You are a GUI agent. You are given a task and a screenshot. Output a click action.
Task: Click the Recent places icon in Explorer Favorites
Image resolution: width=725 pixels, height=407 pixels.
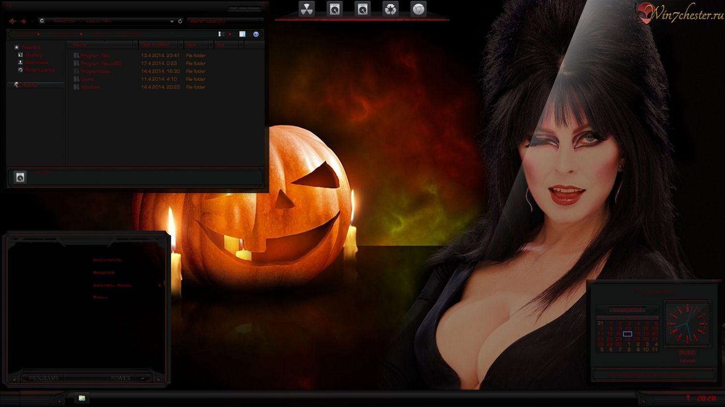[20, 70]
